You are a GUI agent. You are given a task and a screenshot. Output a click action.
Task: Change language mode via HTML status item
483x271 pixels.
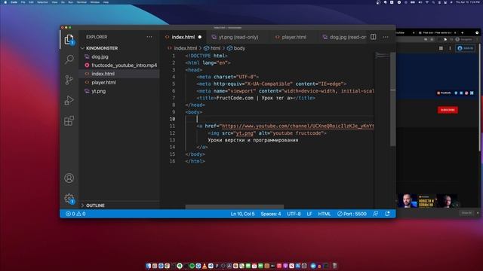pyautogui.click(x=325, y=214)
